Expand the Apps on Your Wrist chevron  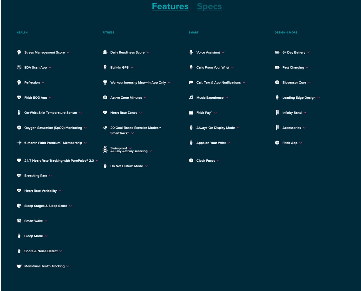pos(229,143)
